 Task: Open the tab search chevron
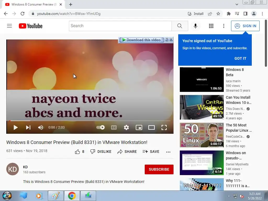click(x=237, y=4)
